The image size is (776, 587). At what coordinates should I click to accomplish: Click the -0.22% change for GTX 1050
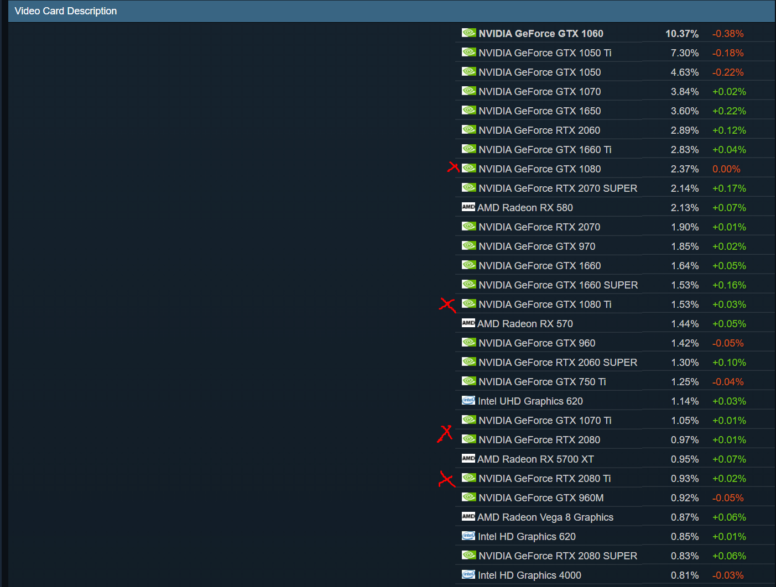[x=728, y=72]
